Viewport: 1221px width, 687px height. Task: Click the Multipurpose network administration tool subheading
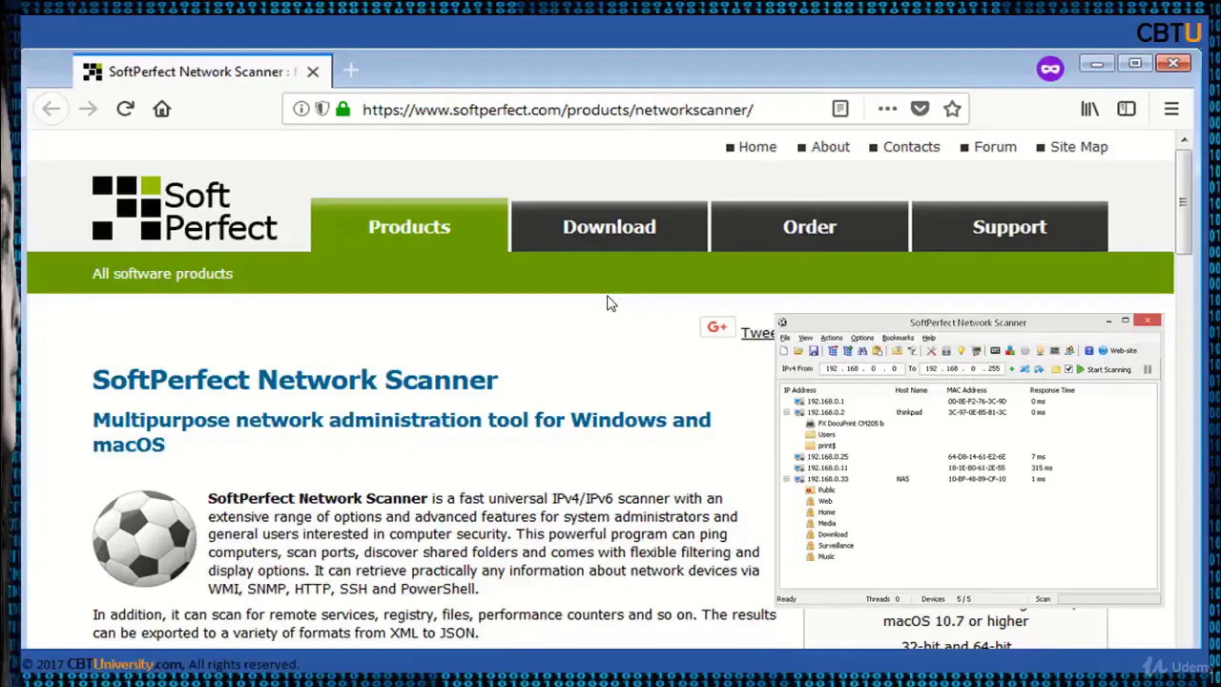tap(402, 431)
